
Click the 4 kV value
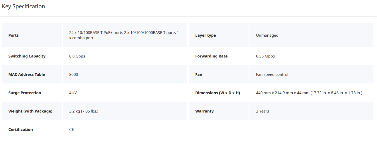(x=73, y=93)
